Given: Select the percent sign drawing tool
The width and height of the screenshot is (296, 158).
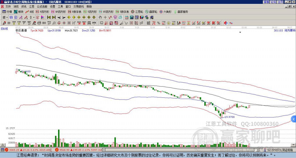Looking at the screenshot, I should [159, 23].
